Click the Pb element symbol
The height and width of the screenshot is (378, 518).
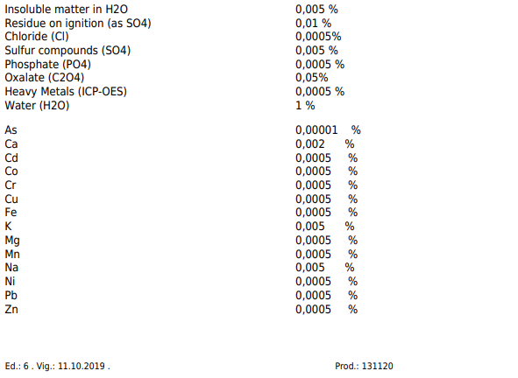11,295
